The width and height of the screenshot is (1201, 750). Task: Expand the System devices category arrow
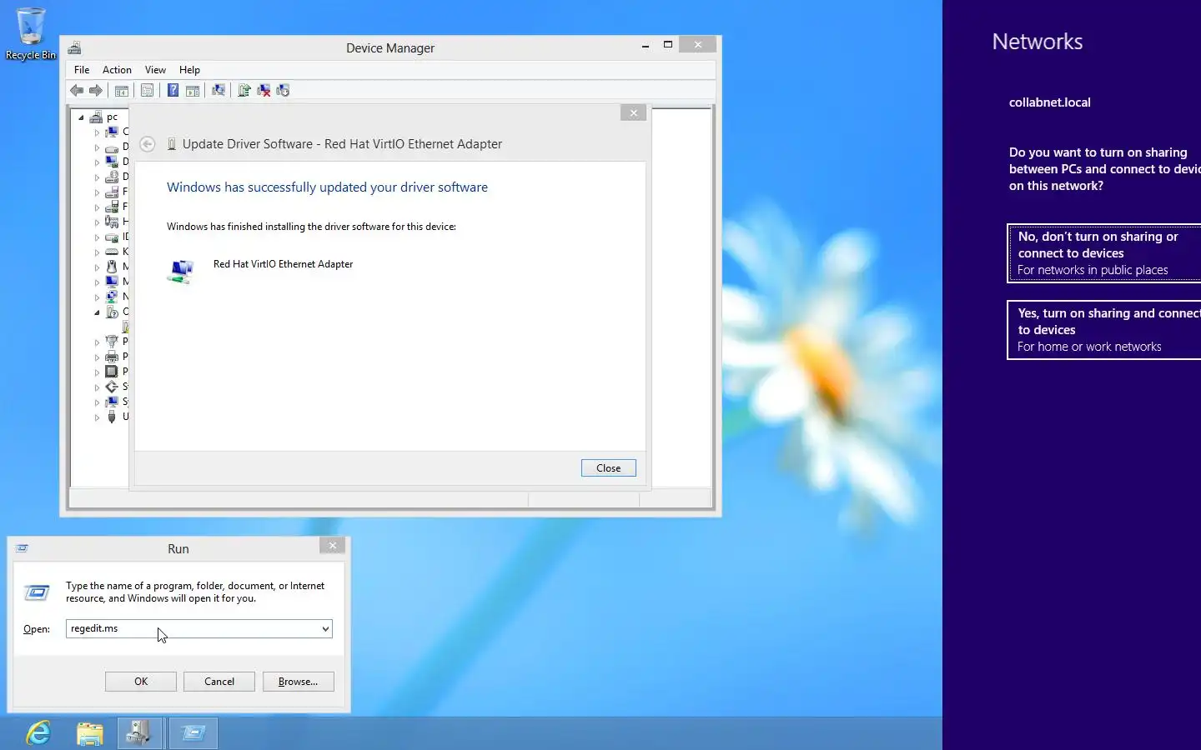point(97,402)
